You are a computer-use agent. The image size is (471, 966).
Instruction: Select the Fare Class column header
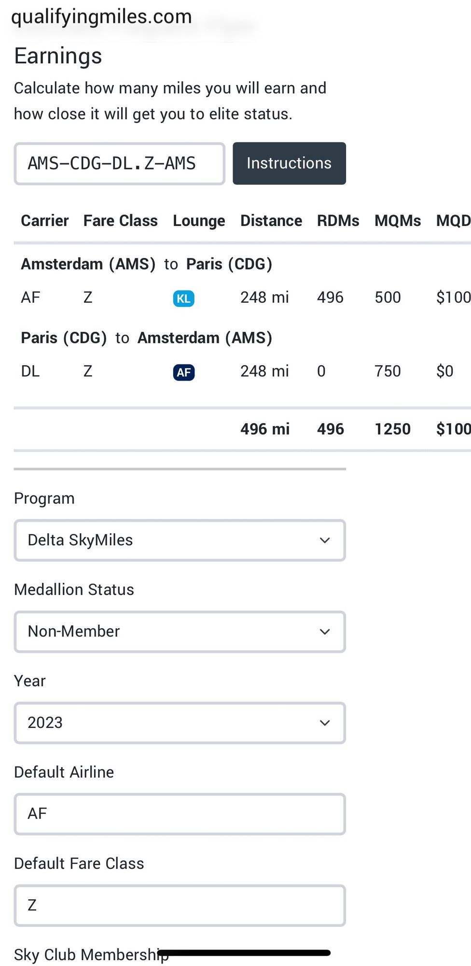click(x=120, y=221)
